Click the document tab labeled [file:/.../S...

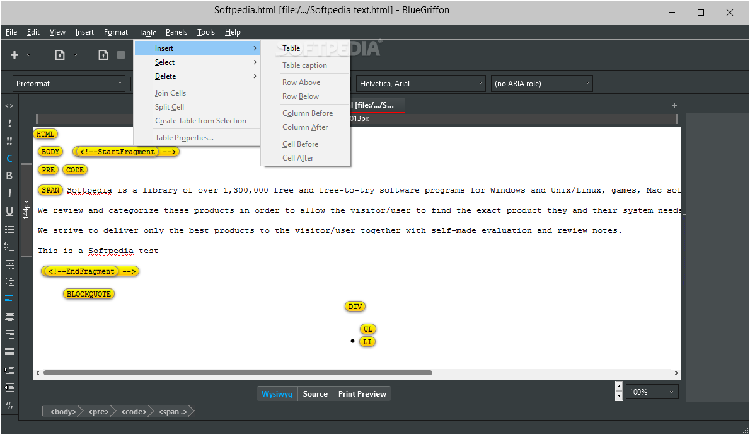tap(378, 105)
